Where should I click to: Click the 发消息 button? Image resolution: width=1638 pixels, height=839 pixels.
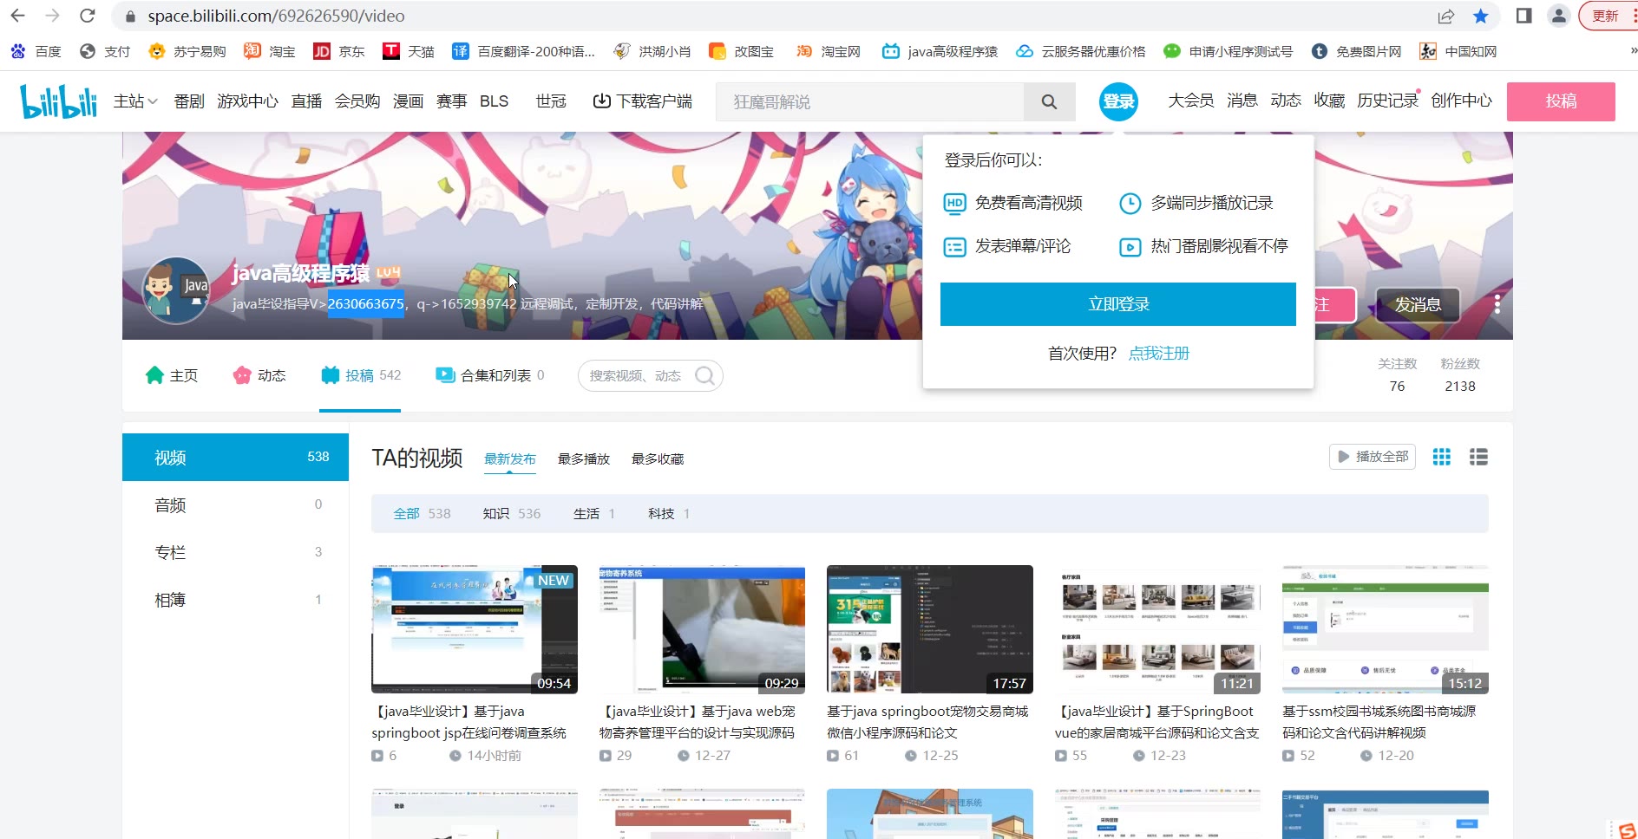pyautogui.click(x=1418, y=304)
